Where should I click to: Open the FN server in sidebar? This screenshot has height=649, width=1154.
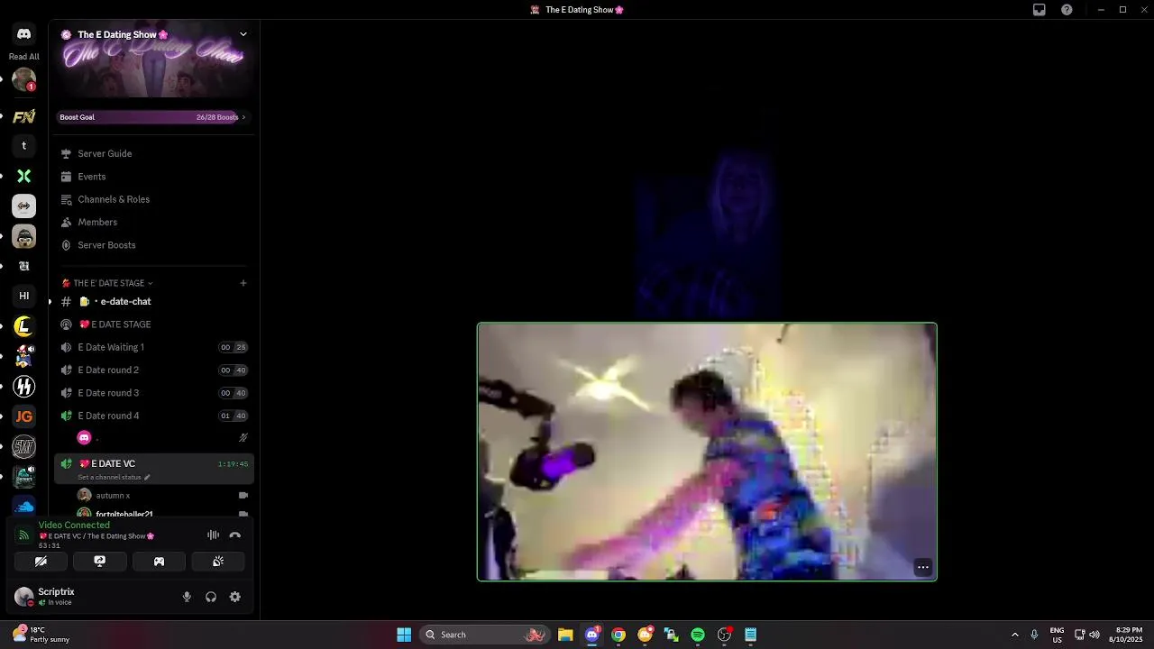(24, 116)
